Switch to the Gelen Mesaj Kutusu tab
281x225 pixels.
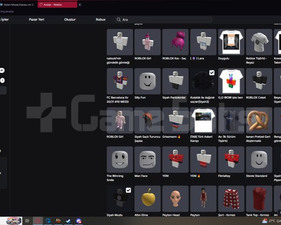tap(17, 5)
